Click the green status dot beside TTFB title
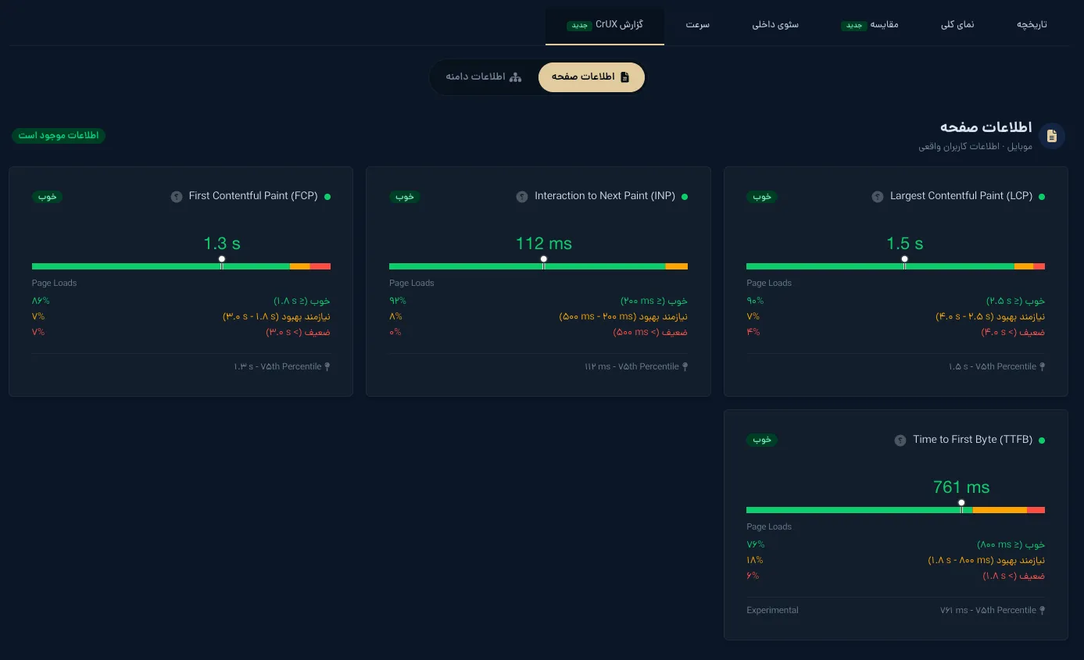This screenshot has height=660, width=1084. 1042,441
